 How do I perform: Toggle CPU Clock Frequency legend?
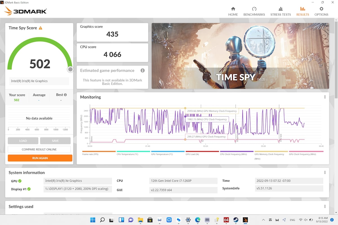(237, 153)
